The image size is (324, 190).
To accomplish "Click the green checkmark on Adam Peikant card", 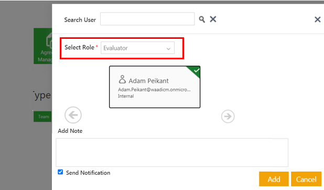I will pos(196,70).
